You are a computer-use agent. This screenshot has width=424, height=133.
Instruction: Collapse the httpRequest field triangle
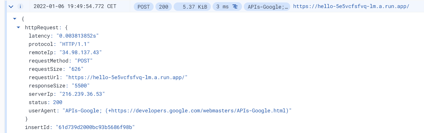point(19,27)
